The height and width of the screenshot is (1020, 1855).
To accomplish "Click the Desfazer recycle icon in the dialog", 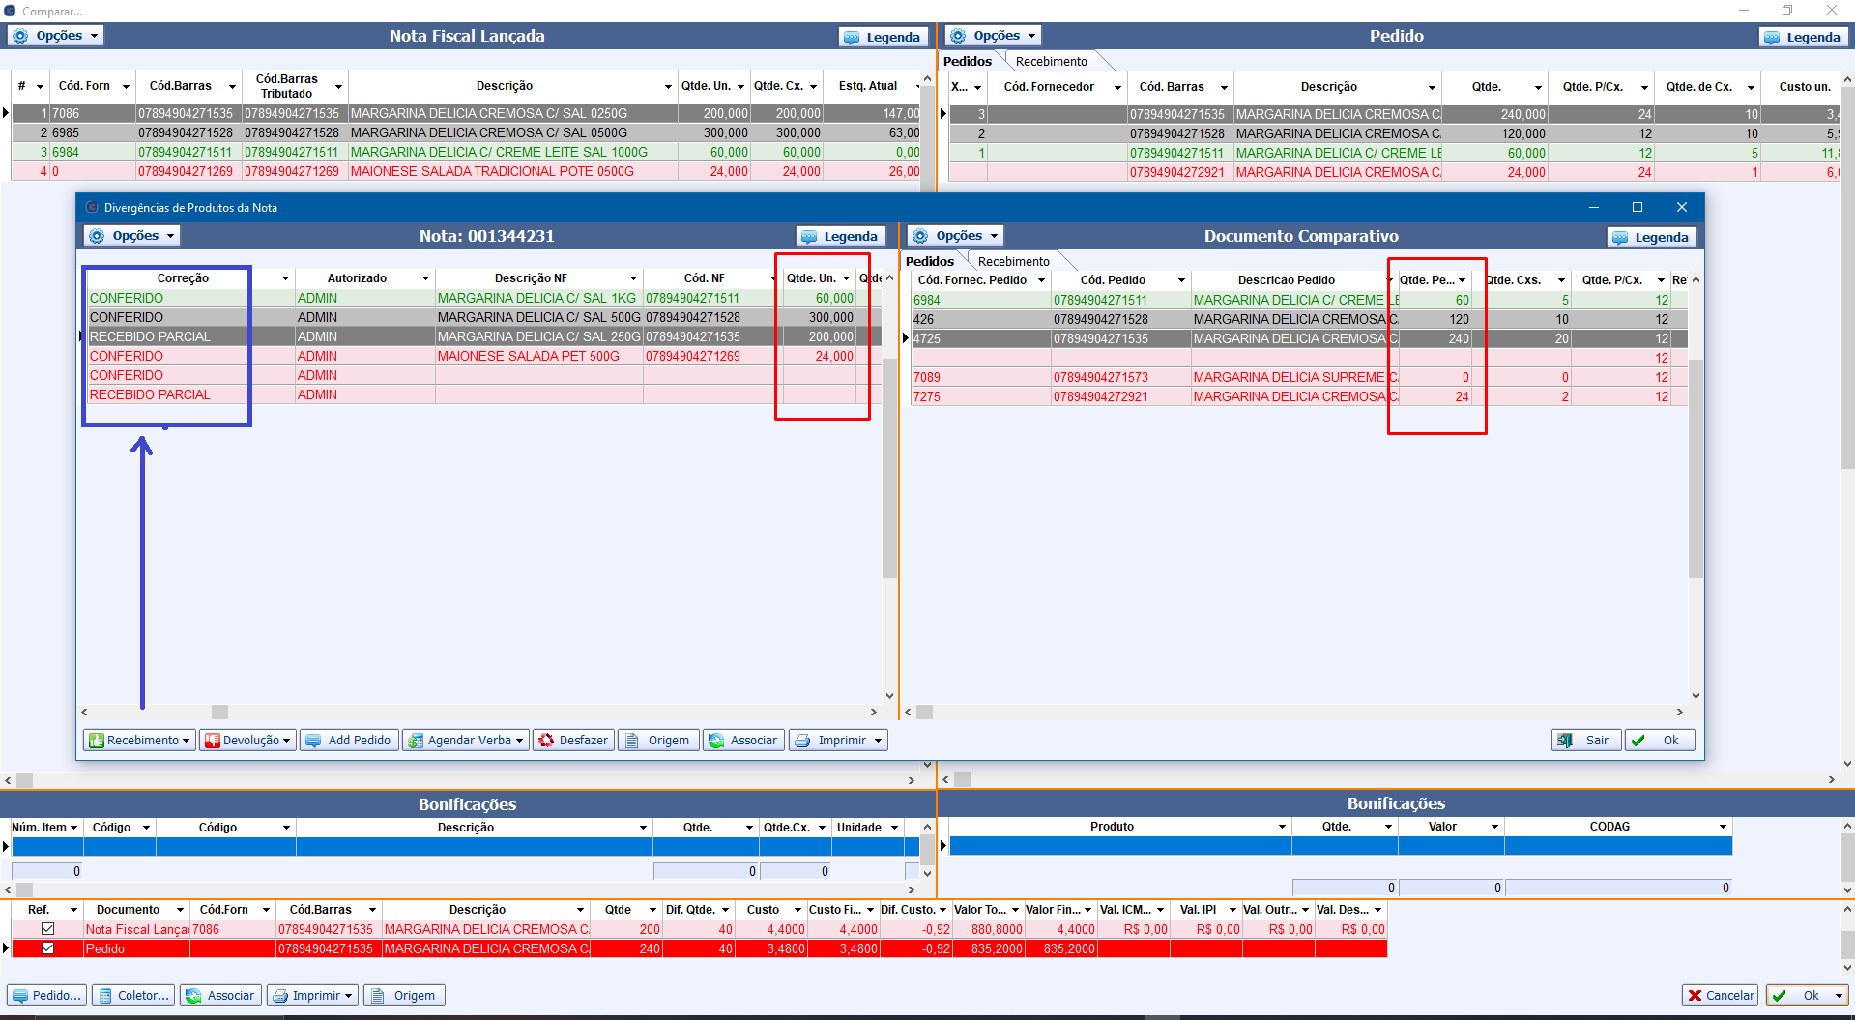I will point(546,741).
